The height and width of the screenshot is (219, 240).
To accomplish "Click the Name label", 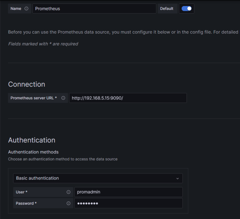I will point(16,9).
